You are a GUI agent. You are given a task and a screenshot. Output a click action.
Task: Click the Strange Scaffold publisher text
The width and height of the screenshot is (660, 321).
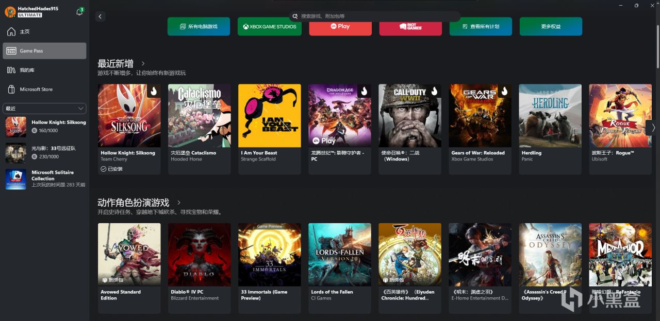(x=258, y=159)
